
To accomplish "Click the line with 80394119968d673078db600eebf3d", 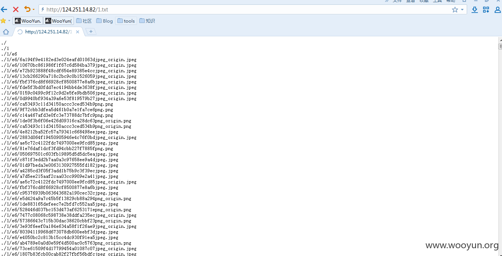I will tap(60, 232).
